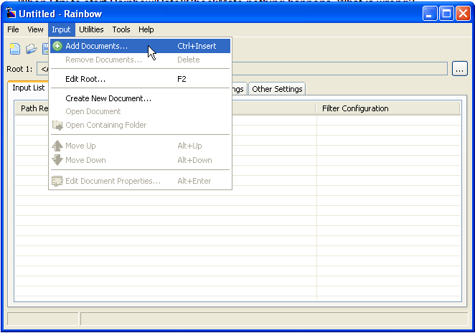The image size is (475, 333).
Task: Choose Edit Root from the menu
Action: (x=85, y=79)
